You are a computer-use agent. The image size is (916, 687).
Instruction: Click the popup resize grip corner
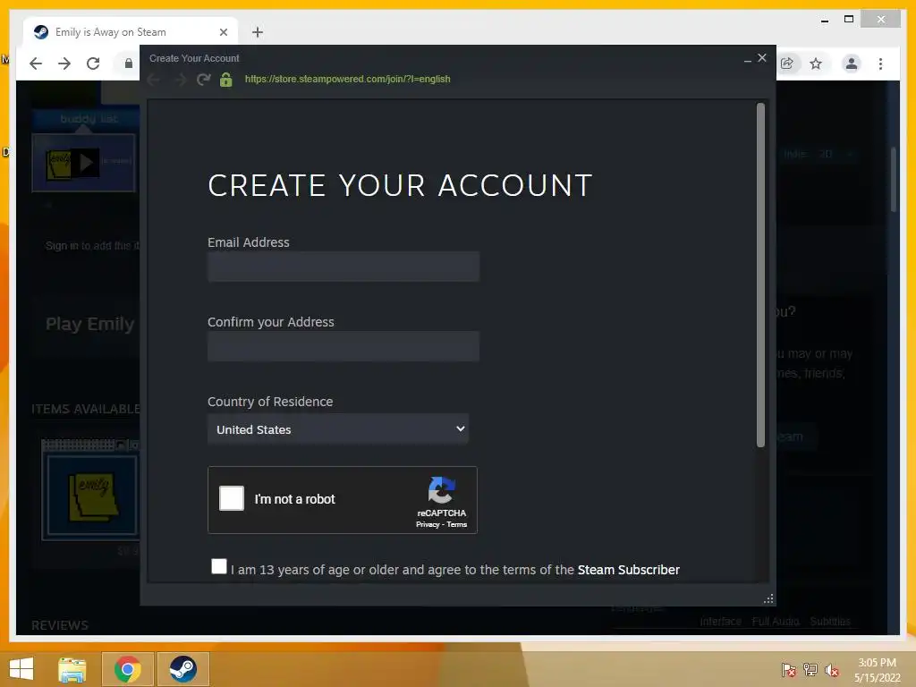coord(768,598)
